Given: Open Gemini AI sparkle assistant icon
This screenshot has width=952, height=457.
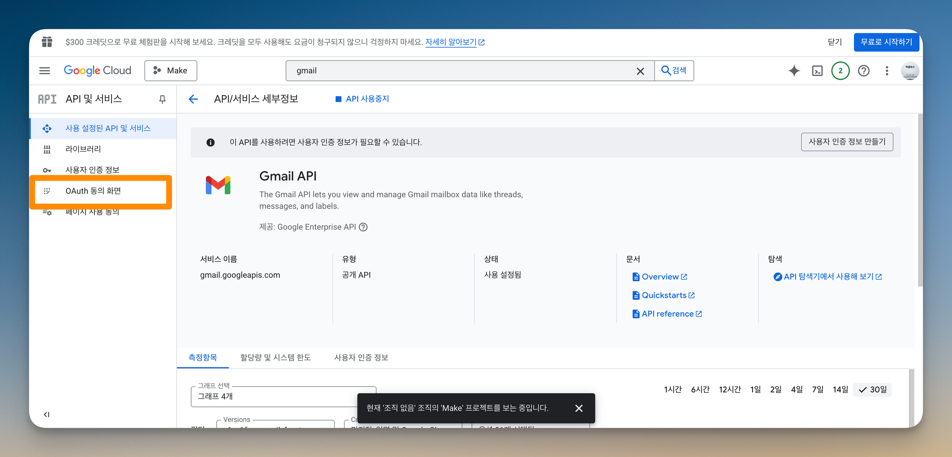Looking at the screenshot, I should 794,71.
